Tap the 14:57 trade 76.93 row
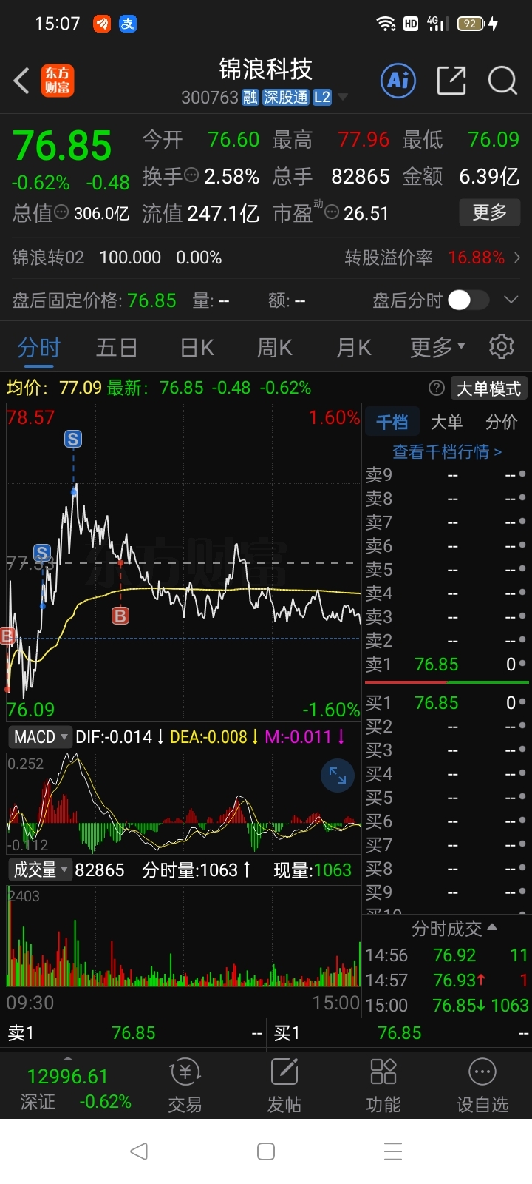 [447, 980]
